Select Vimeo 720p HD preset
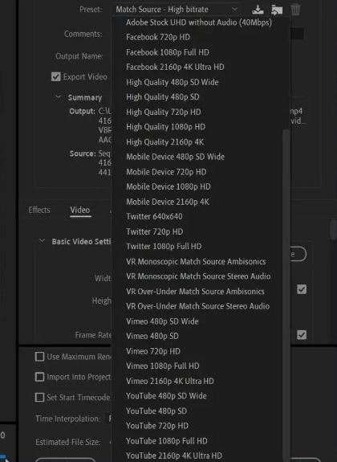 point(153,351)
